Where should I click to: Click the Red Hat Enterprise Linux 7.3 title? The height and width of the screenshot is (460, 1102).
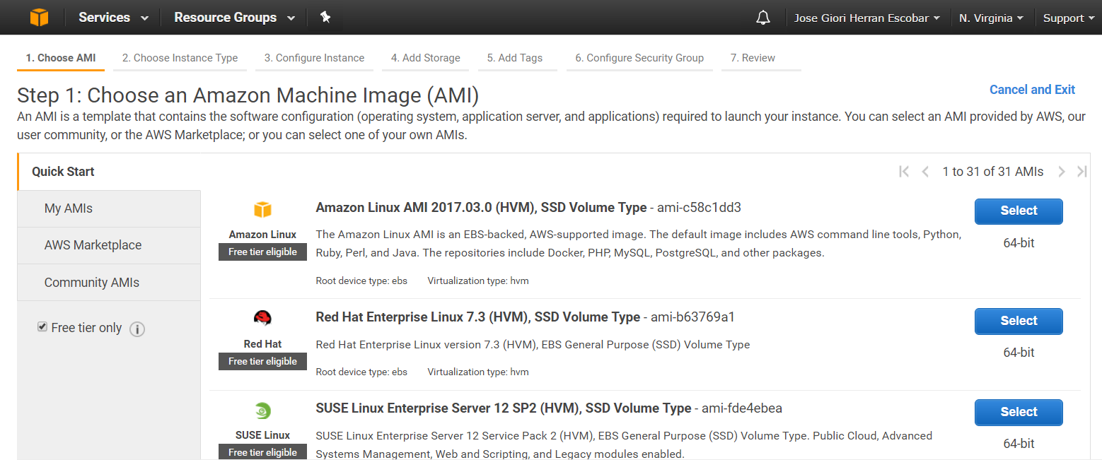click(477, 317)
